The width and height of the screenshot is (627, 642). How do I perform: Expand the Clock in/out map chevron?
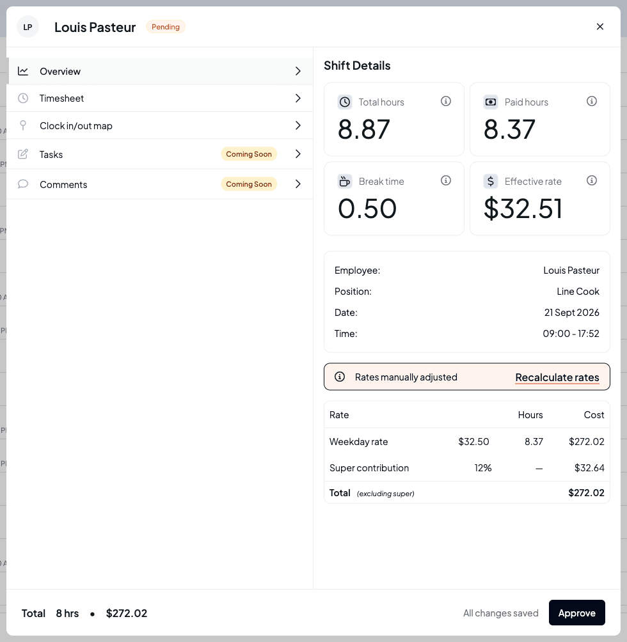[x=298, y=125]
